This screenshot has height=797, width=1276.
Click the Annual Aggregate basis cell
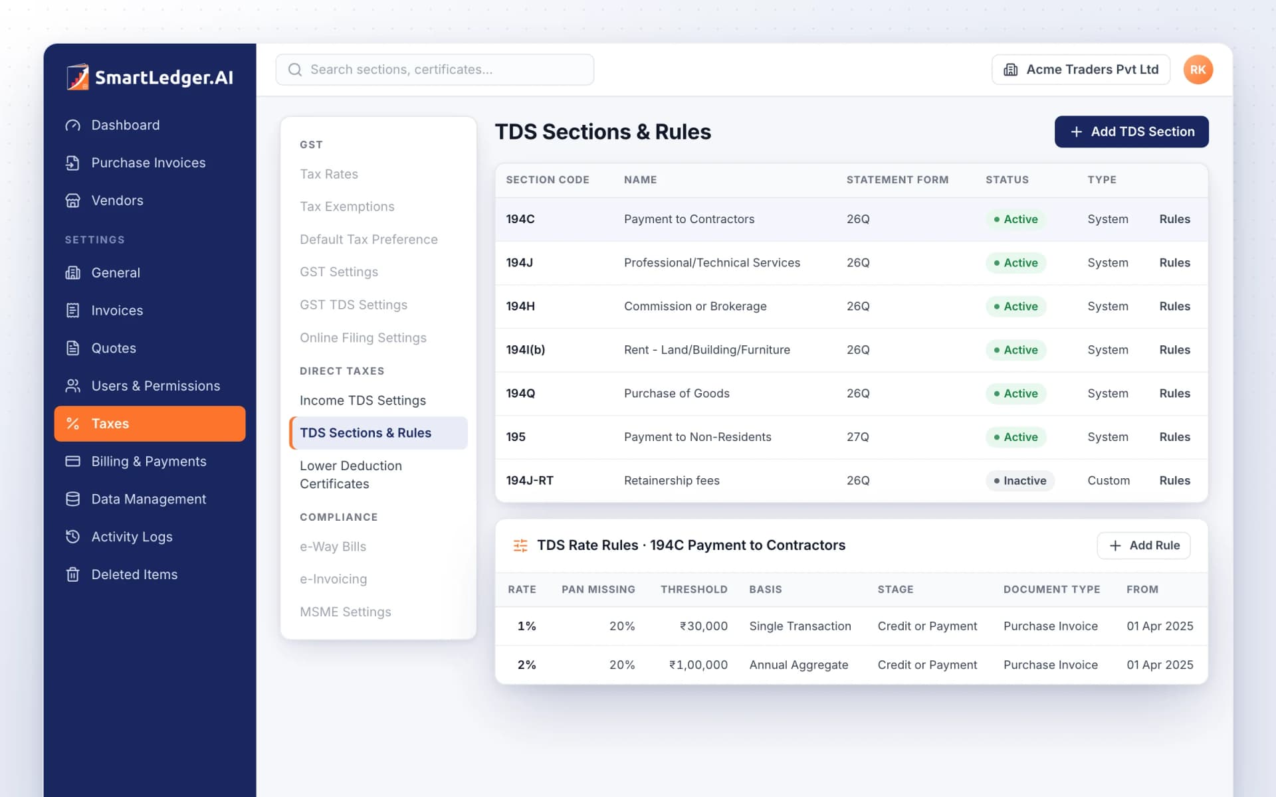[799, 665]
